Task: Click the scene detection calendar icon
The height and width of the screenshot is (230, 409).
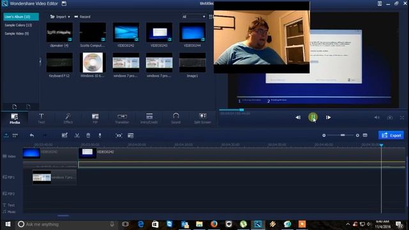Action: point(130,135)
